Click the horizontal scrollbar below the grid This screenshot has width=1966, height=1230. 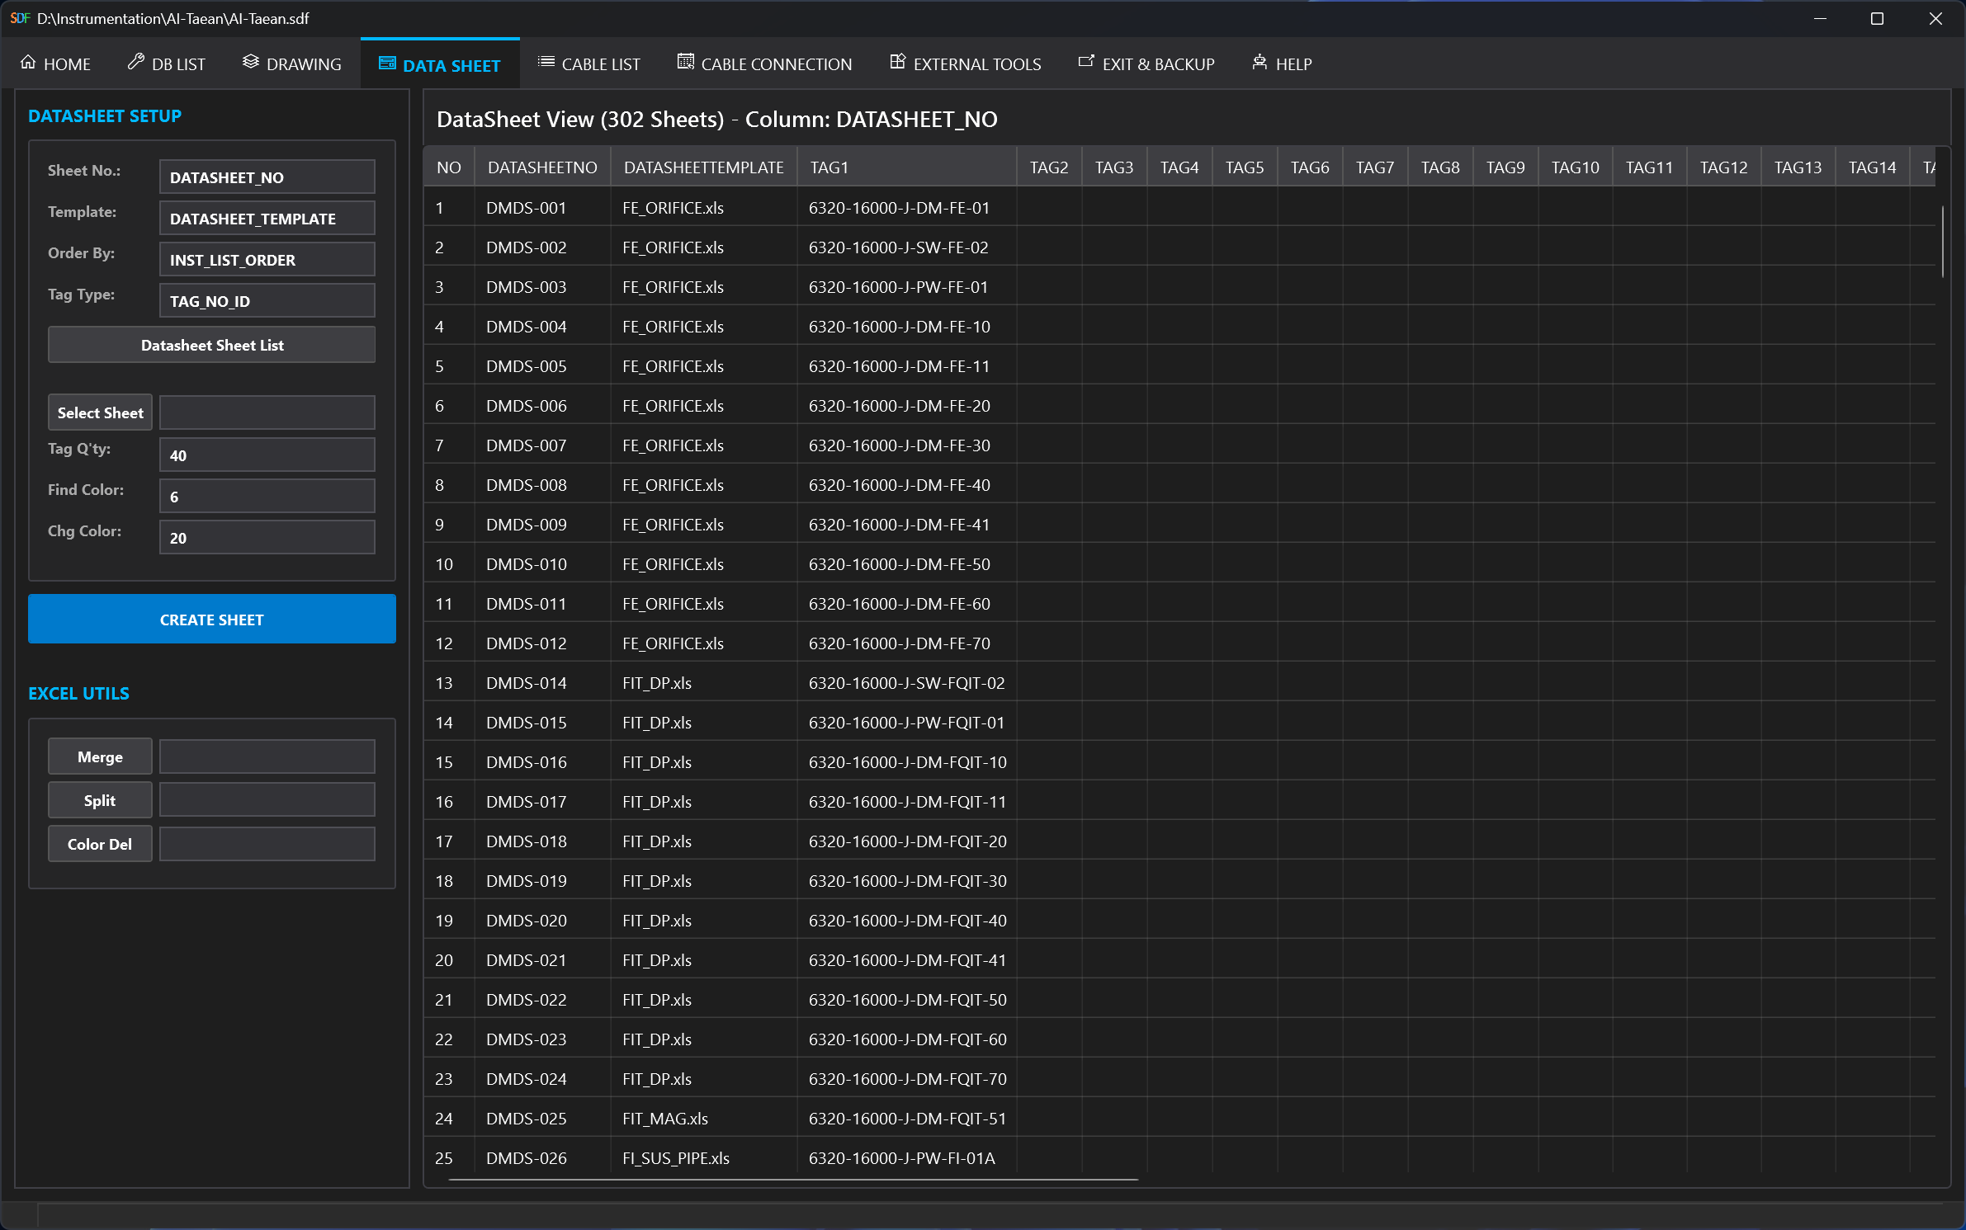tap(792, 1180)
